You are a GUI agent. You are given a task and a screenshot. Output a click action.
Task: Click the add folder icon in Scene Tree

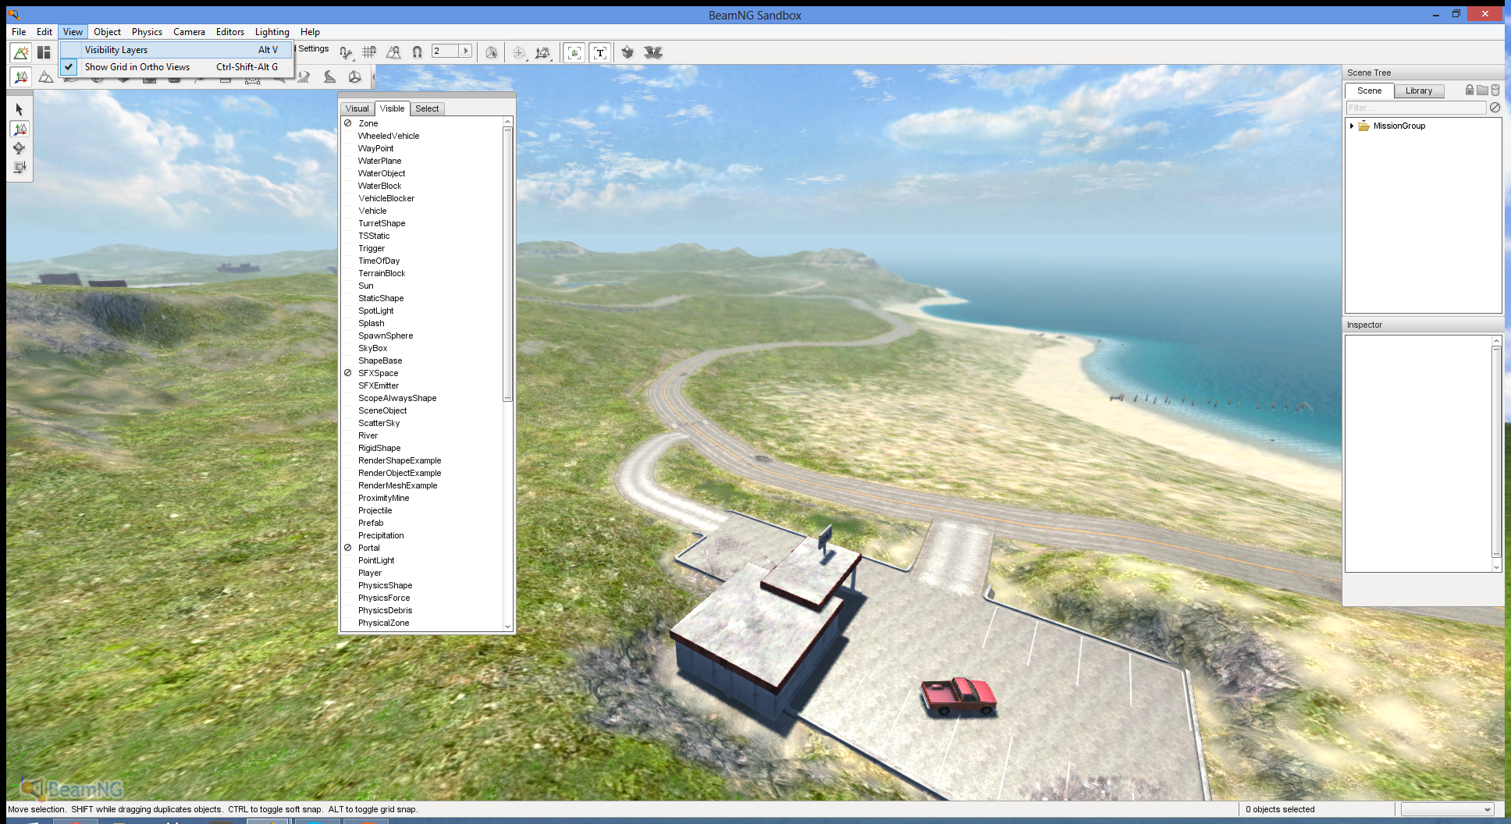point(1482,91)
